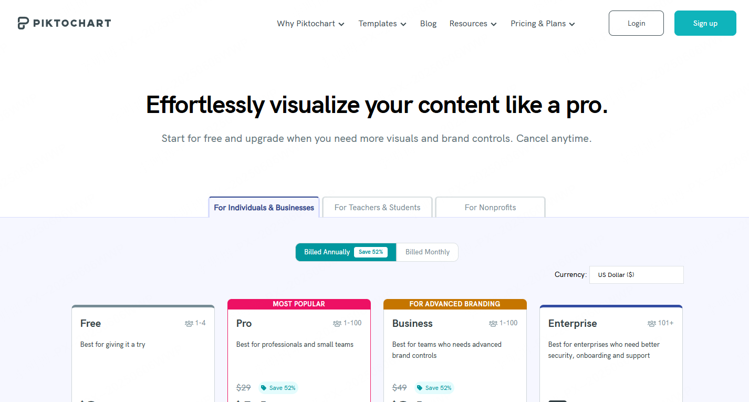The height and width of the screenshot is (402, 749).
Task: Open the Why Piktochart dropdown
Action: 310,23
